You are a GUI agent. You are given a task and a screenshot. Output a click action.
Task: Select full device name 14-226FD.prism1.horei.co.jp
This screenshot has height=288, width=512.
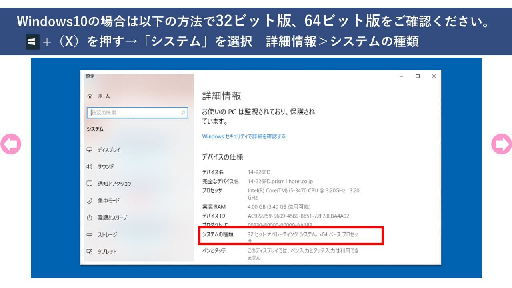280,182
